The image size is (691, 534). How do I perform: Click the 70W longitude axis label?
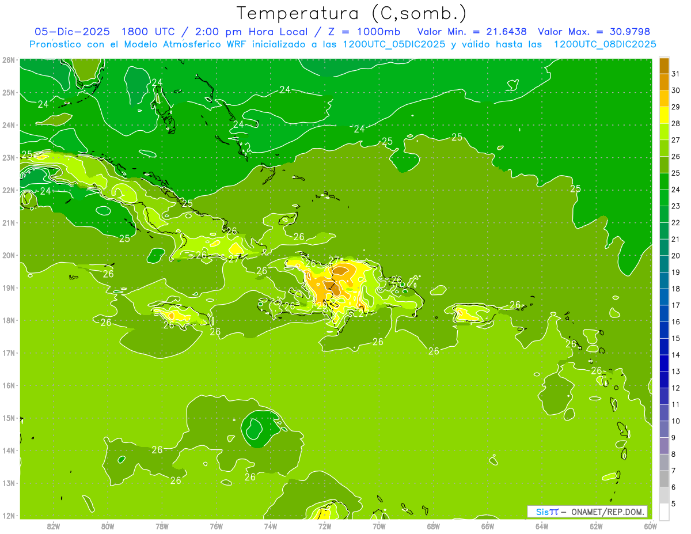[379, 526]
